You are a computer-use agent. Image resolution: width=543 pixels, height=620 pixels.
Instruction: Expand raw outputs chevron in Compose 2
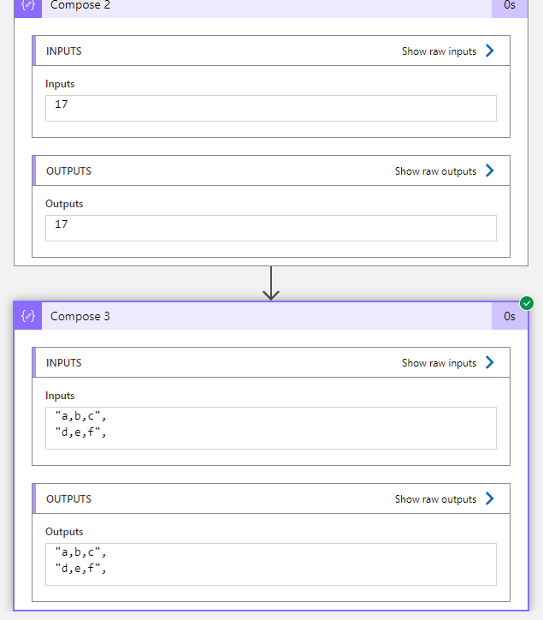pos(490,170)
